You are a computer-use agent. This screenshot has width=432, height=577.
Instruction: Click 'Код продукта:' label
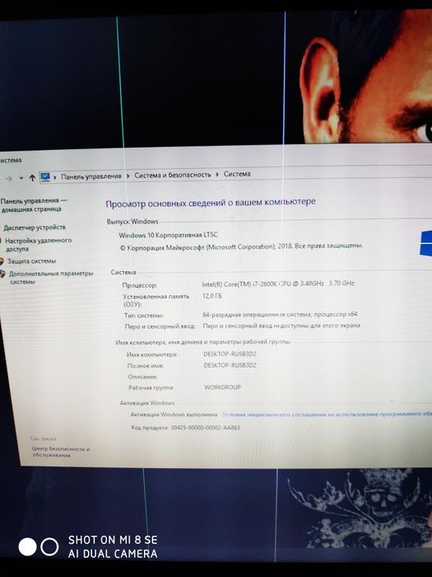150,428
